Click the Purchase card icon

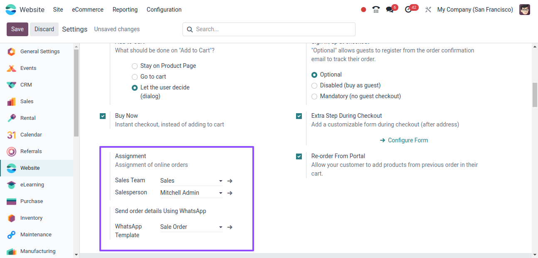(12, 201)
